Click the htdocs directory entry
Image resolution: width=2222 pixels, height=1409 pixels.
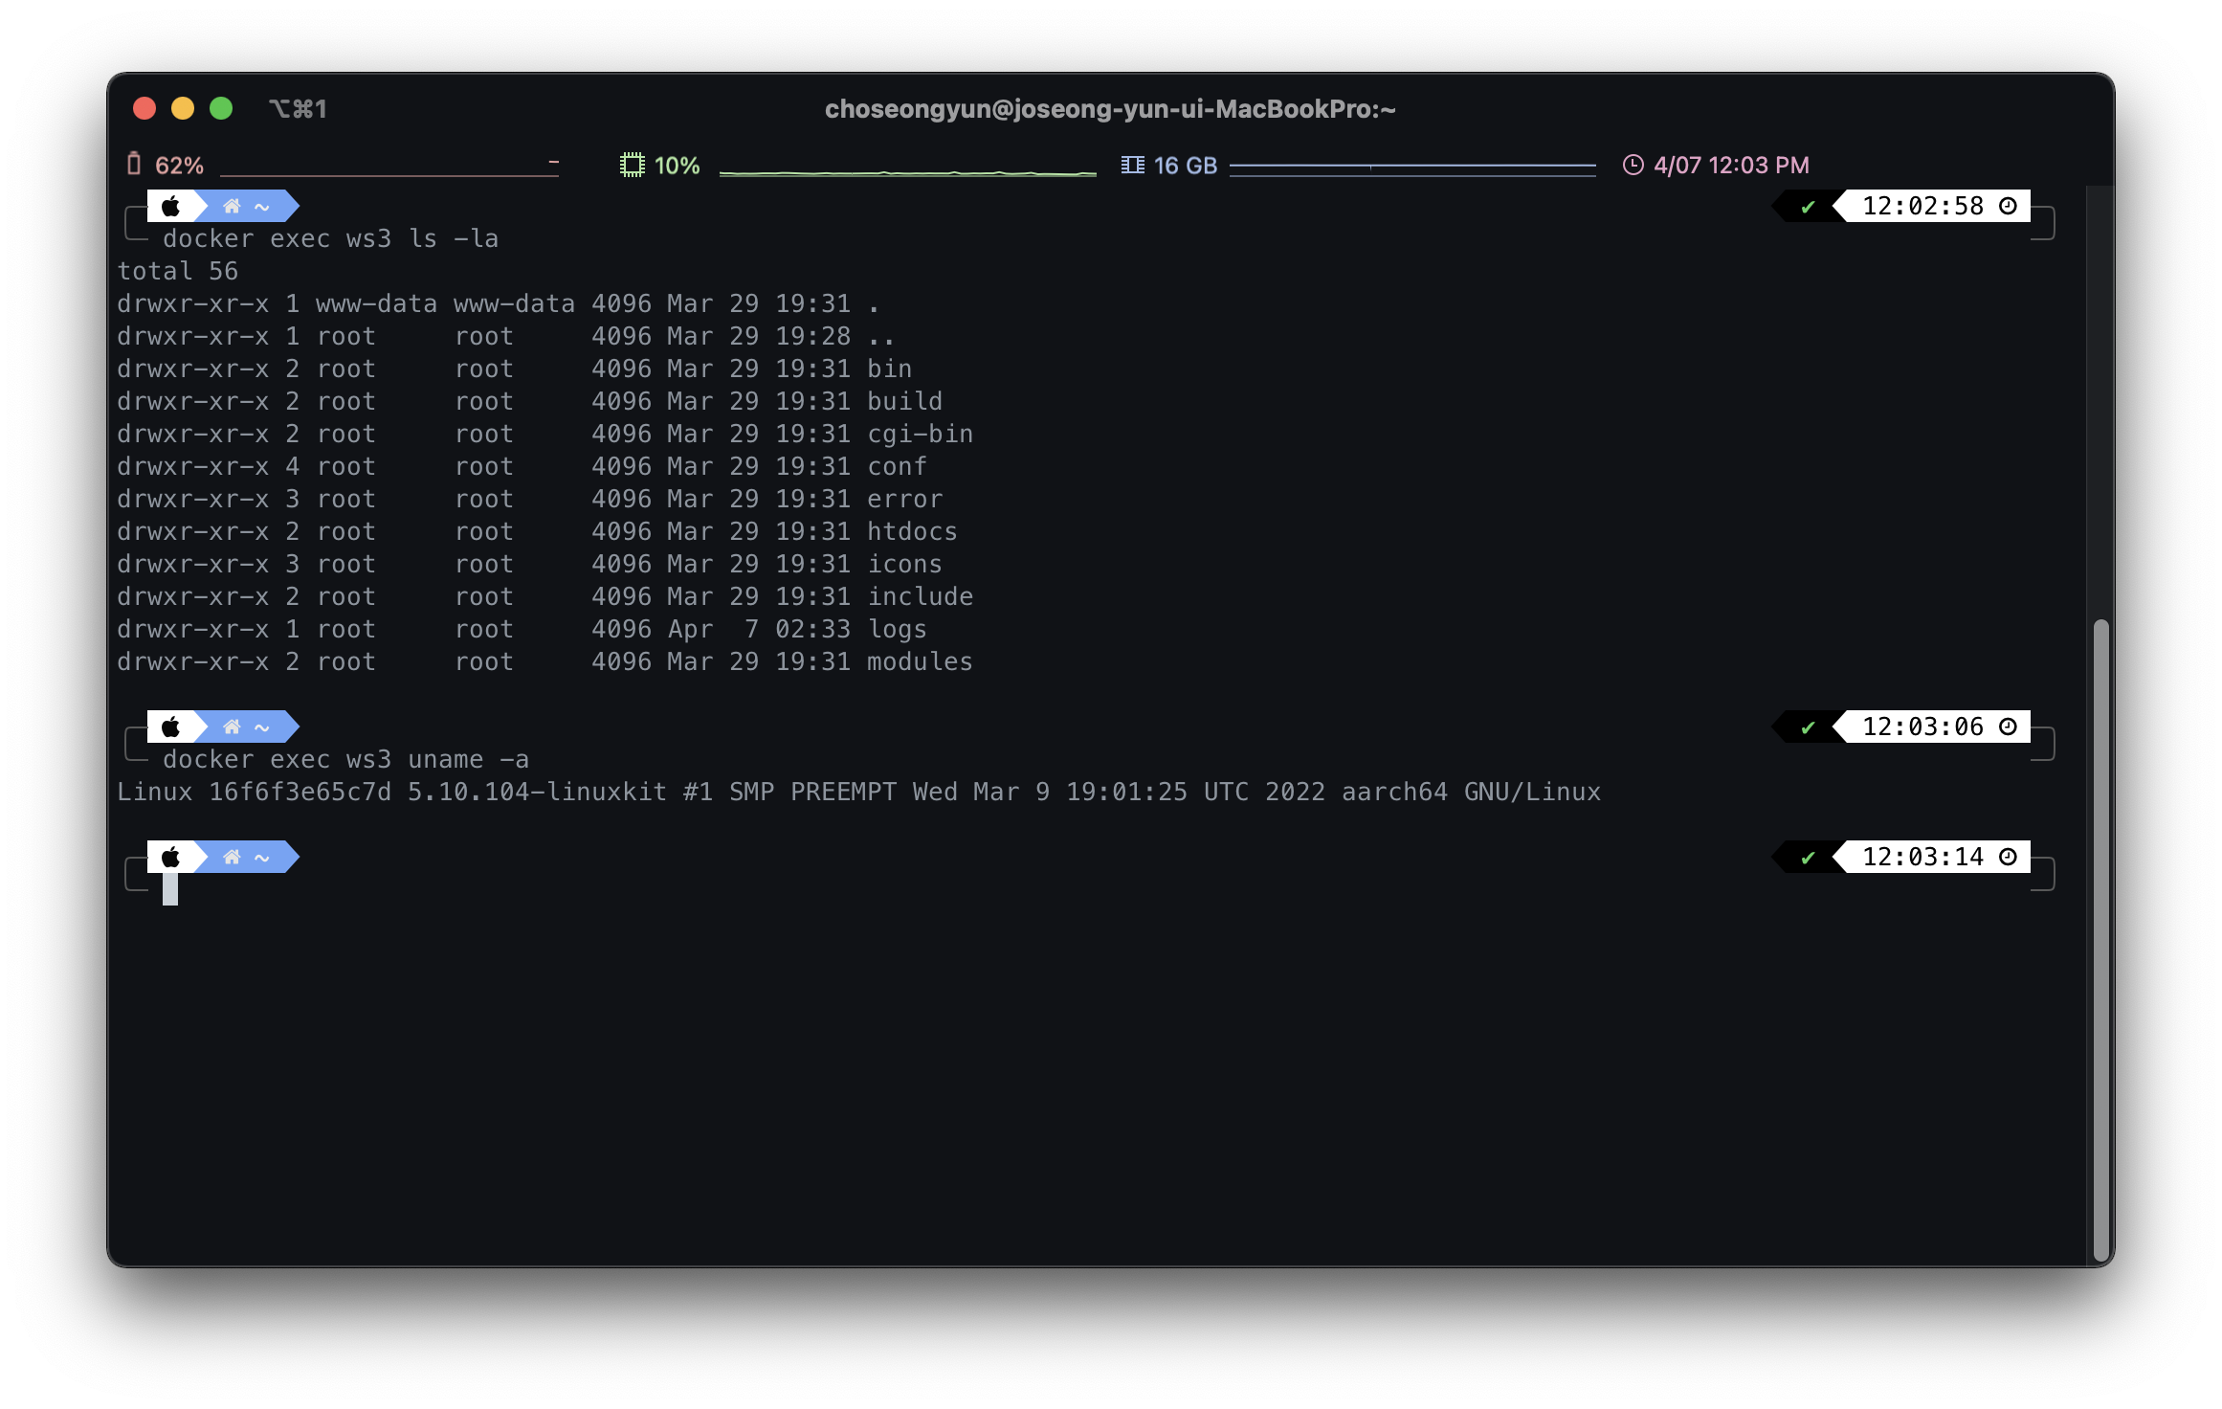911,531
